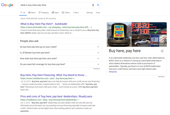This screenshot has height=115, width=170.
Task: Open the News tab
Action: (x=32, y=13)
